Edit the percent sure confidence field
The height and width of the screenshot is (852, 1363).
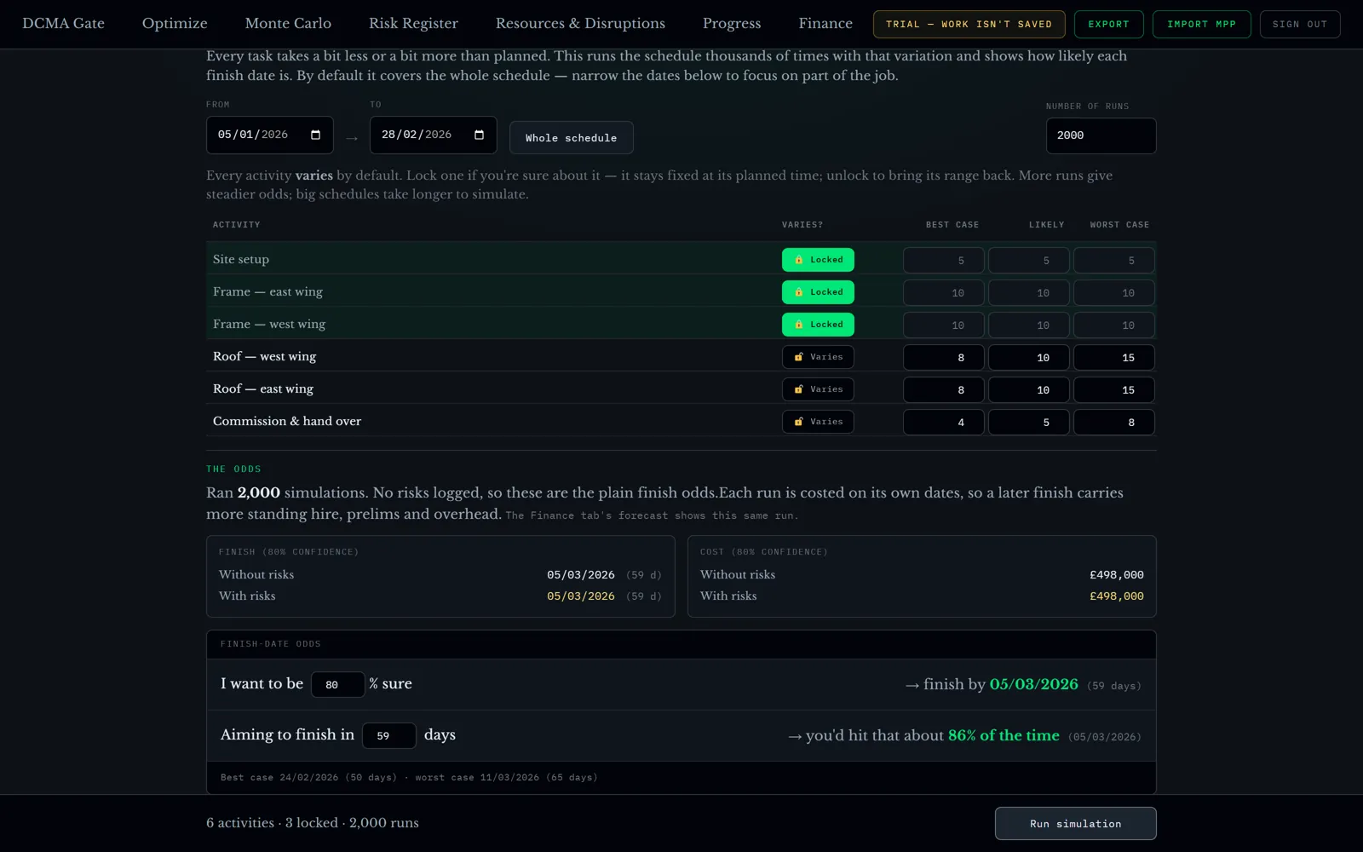tap(338, 685)
